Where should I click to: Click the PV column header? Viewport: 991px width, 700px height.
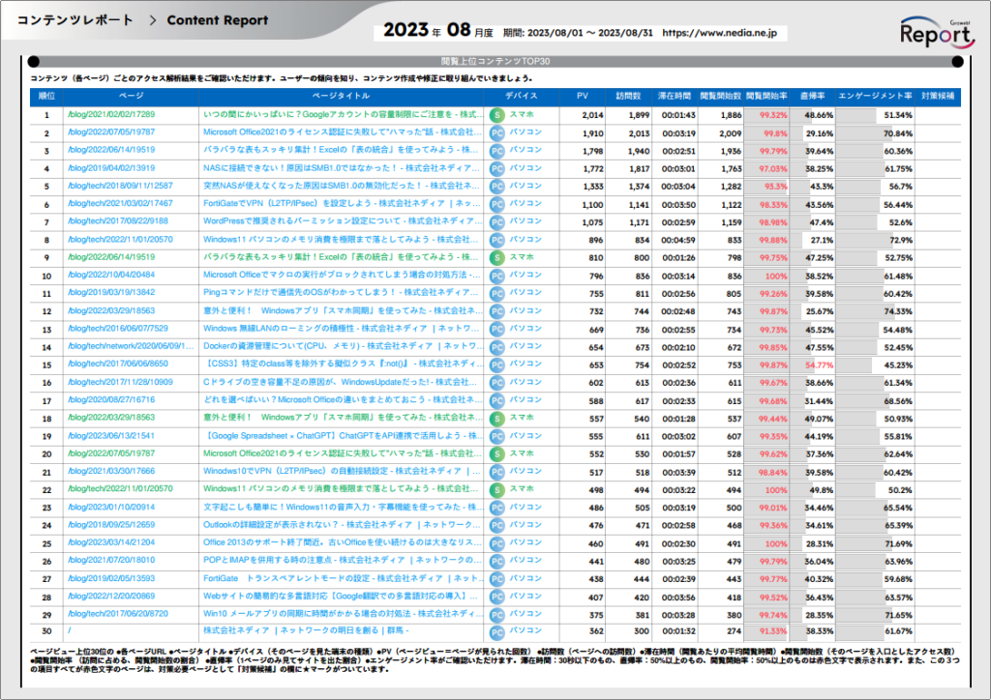point(582,97)
